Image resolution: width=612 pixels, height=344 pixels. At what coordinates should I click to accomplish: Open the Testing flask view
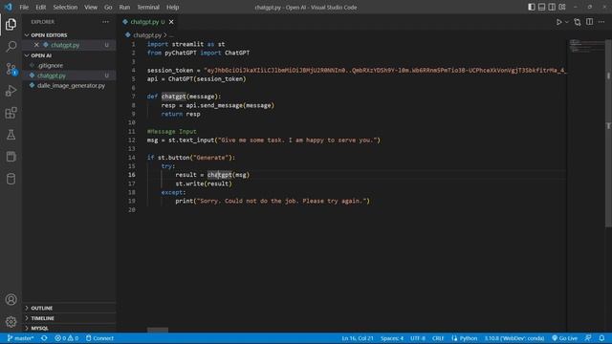coord(11,135)
